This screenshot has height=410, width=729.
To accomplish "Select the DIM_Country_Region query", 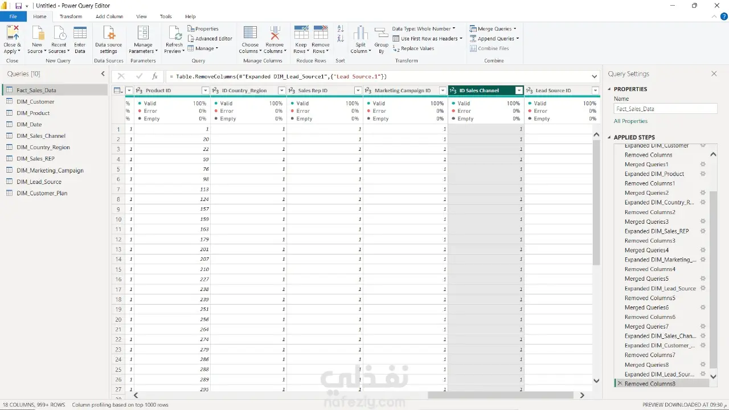I will click(55, 147).
